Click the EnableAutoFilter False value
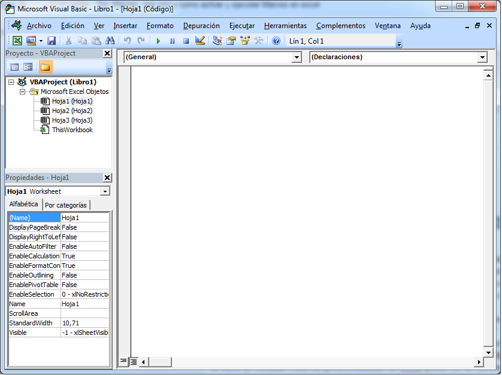The height and width of the screenshot is (375, 502). tap(85, 246)
